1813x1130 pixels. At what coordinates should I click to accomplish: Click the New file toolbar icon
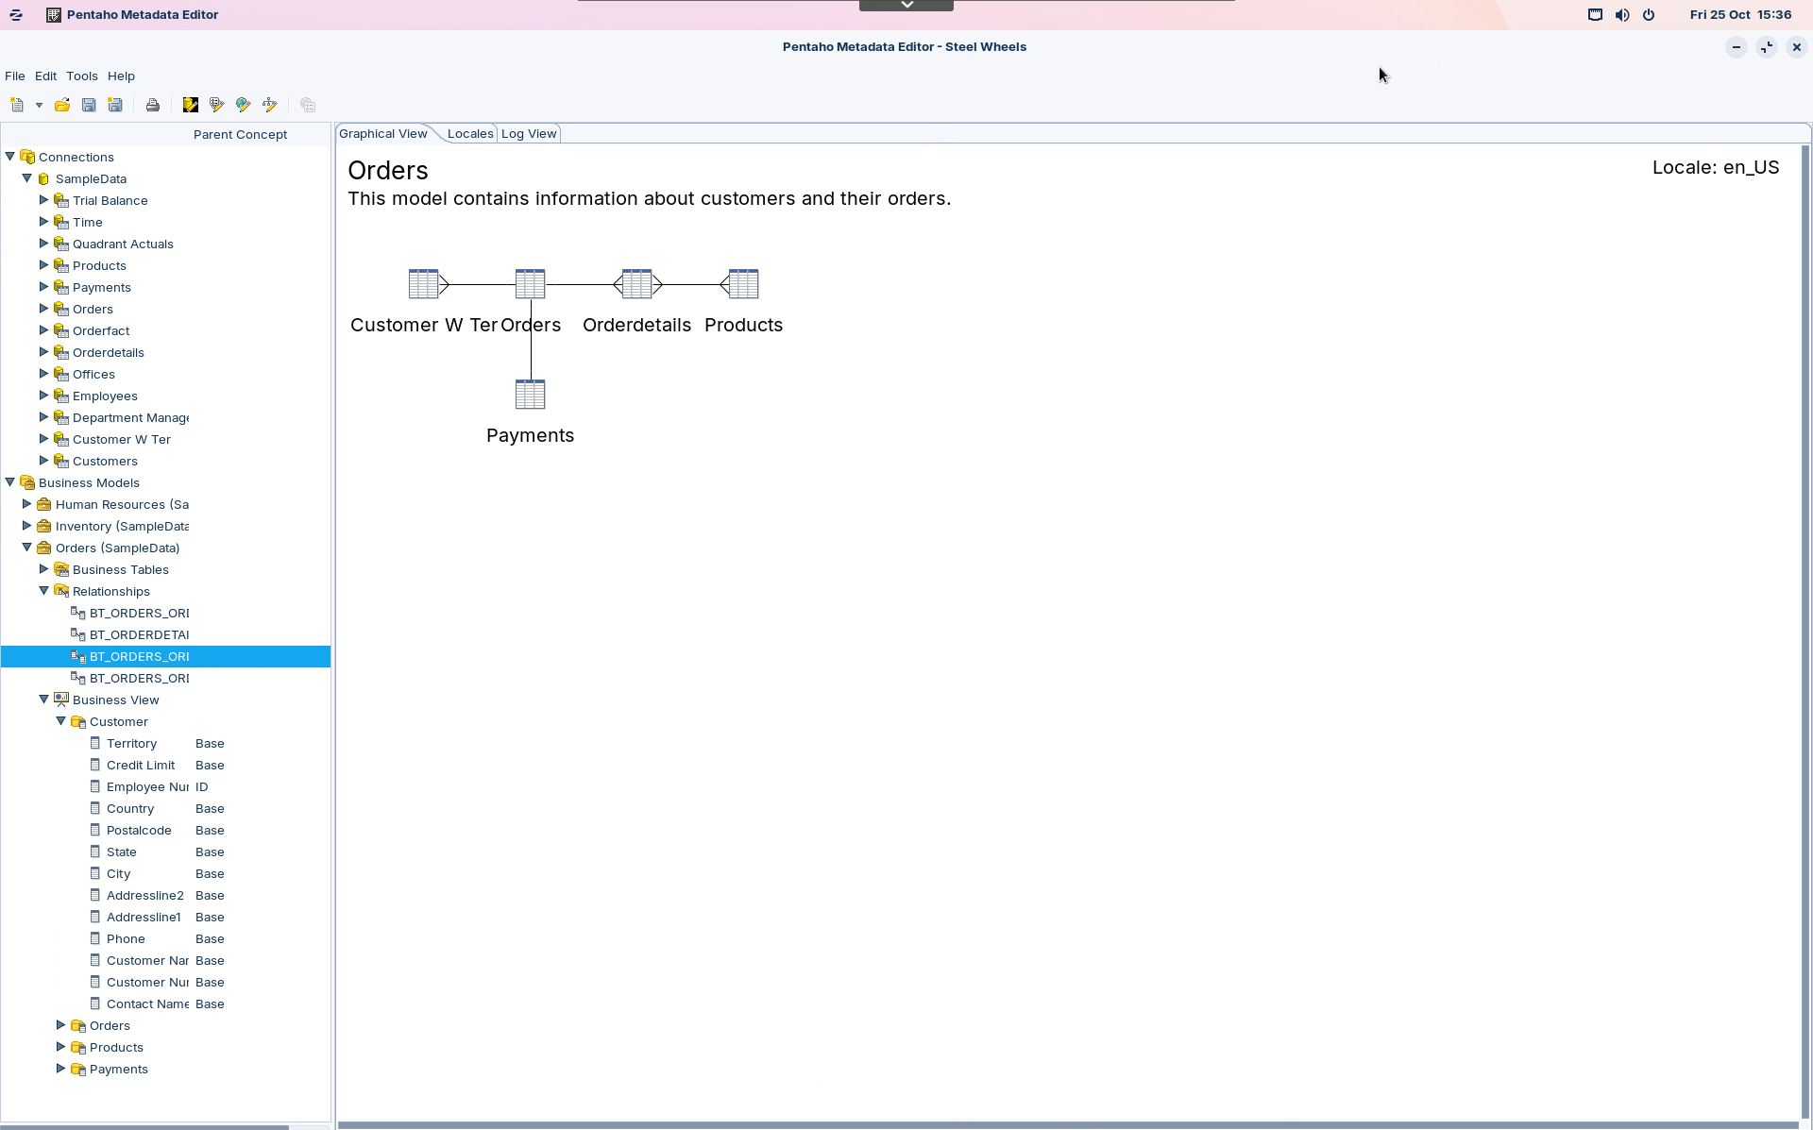pos(17,105)
